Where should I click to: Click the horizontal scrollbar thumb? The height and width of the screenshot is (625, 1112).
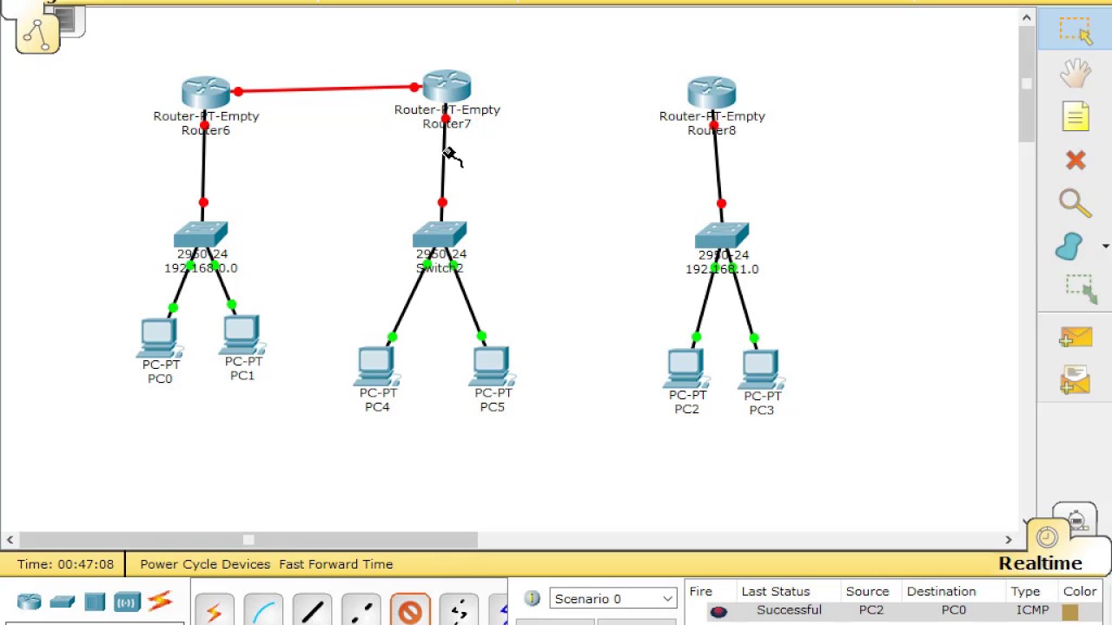[248, 540]
